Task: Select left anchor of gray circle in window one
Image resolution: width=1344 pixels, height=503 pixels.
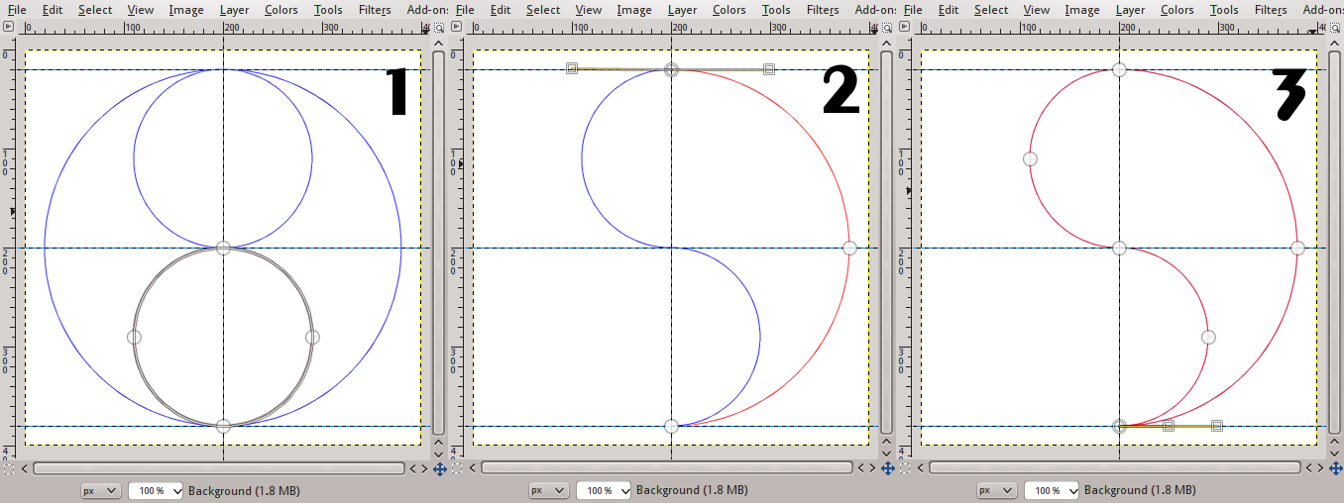Action: (134, 337)
